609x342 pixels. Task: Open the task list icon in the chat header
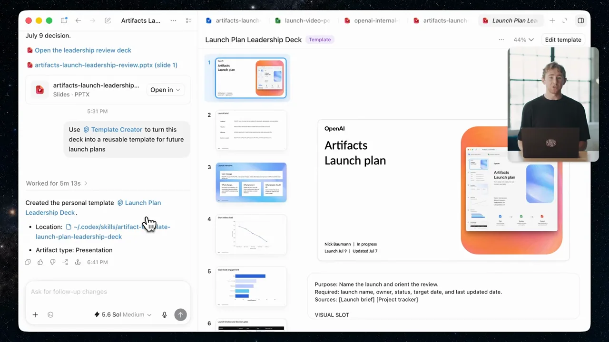[x=188, y=20]
